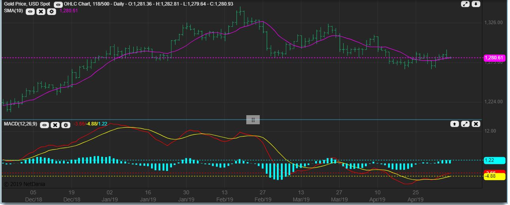This screenshot has height=205, width=510.
Task: Toggle visibility of the Gold Price OHLC chart
Action: click(x=58, y=4)
